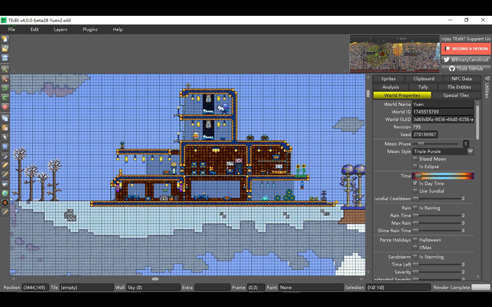Toggle the Is Eclipse checkbox
Viewport: 492px width, 307px height.
tap(415, 166)
